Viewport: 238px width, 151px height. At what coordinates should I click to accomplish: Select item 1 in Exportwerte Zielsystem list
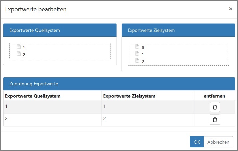point(143,54)
